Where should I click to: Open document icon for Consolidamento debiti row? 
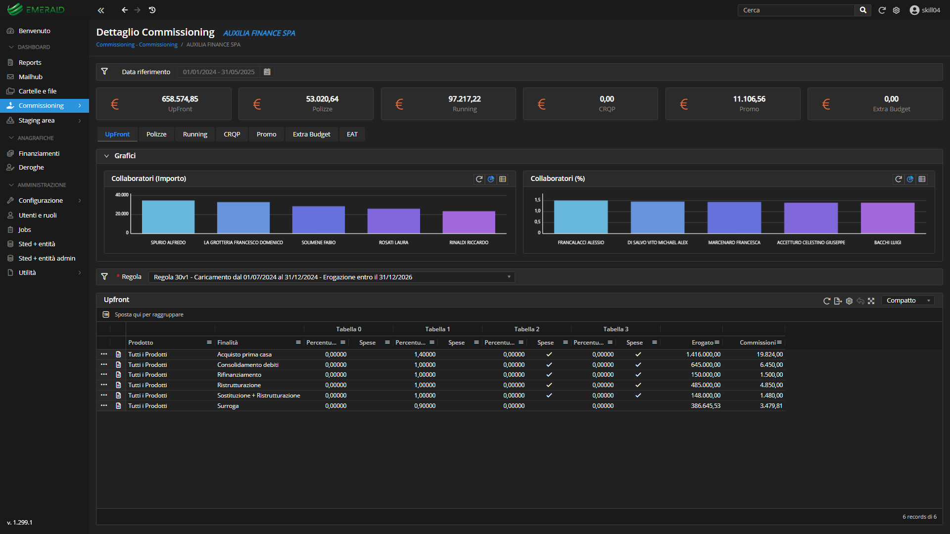118,364
